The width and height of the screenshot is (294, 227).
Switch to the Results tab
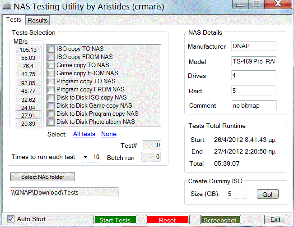pos(37,20)
